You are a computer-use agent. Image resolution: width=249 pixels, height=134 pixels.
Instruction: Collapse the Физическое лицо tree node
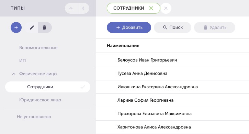coord(14,74)
